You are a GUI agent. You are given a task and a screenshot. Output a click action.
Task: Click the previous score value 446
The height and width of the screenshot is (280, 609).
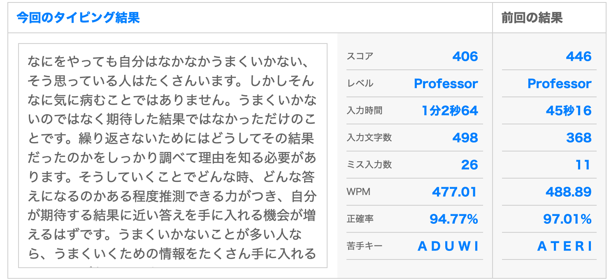click(579, 56)
